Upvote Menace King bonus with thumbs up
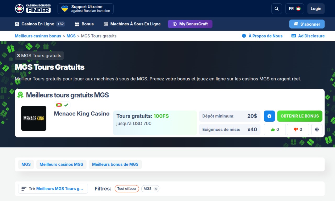This screenshot has height=201, width=335. 275,130
